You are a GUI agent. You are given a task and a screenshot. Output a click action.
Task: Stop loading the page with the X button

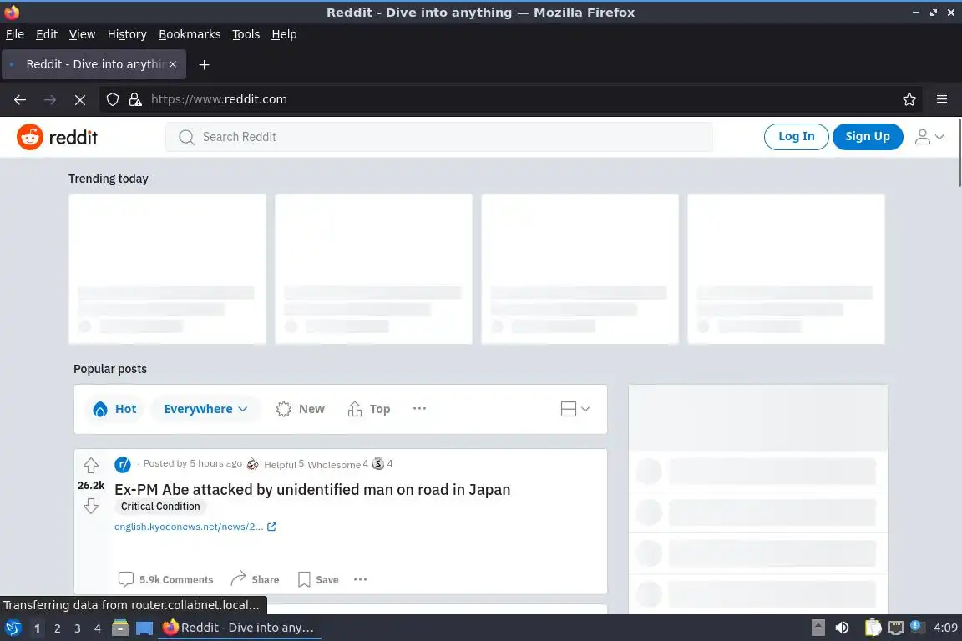coord(80,99)
